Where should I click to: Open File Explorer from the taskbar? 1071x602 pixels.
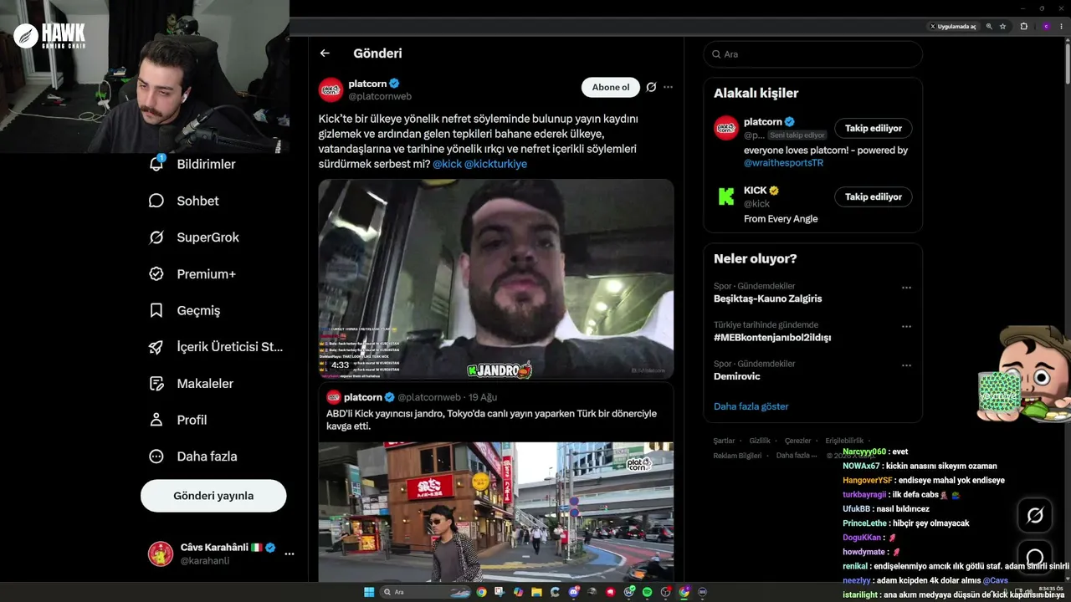point(535,592)
